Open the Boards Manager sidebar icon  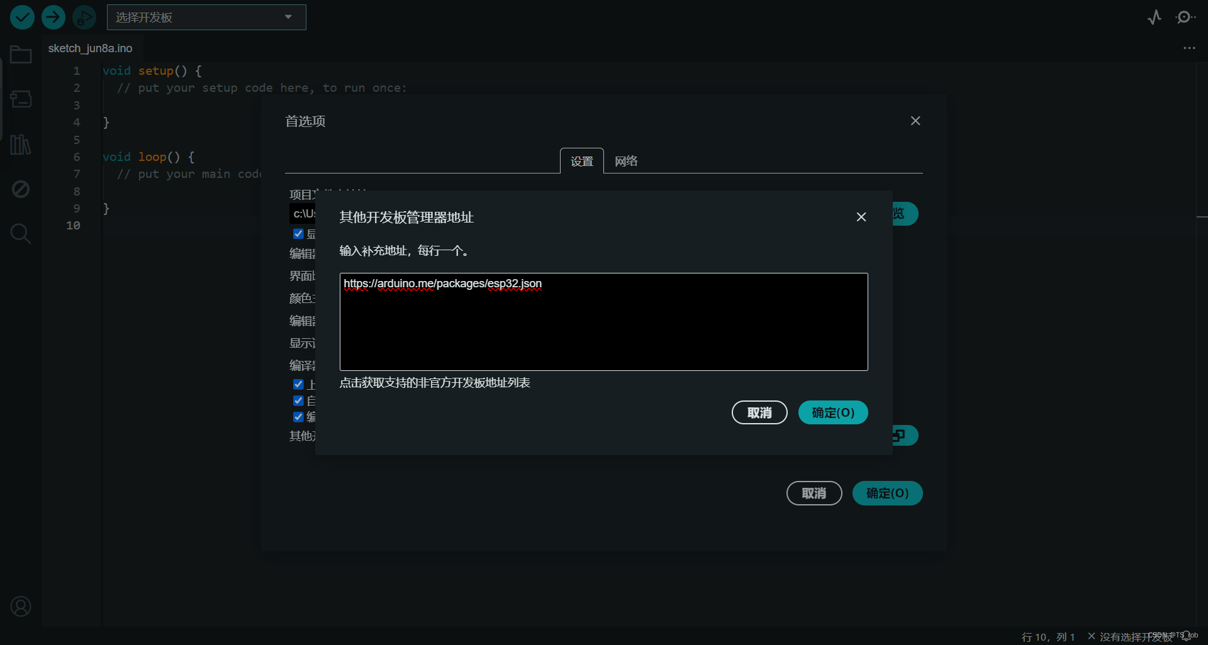tap(21, 99)
